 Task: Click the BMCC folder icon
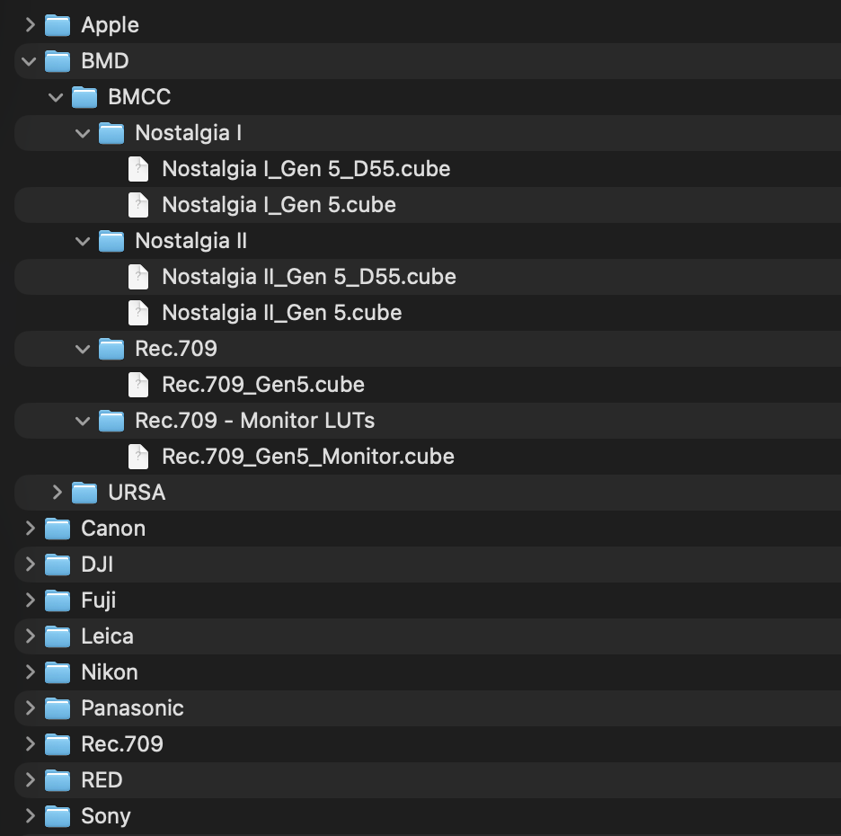pos(84,97)
